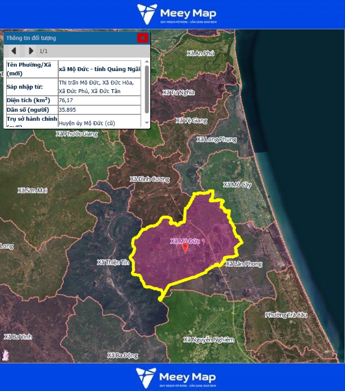Click the next record arrow in info panel
The width and height of the screenshot is (345, 391).
pyautogui.click(x=31, y=51)
